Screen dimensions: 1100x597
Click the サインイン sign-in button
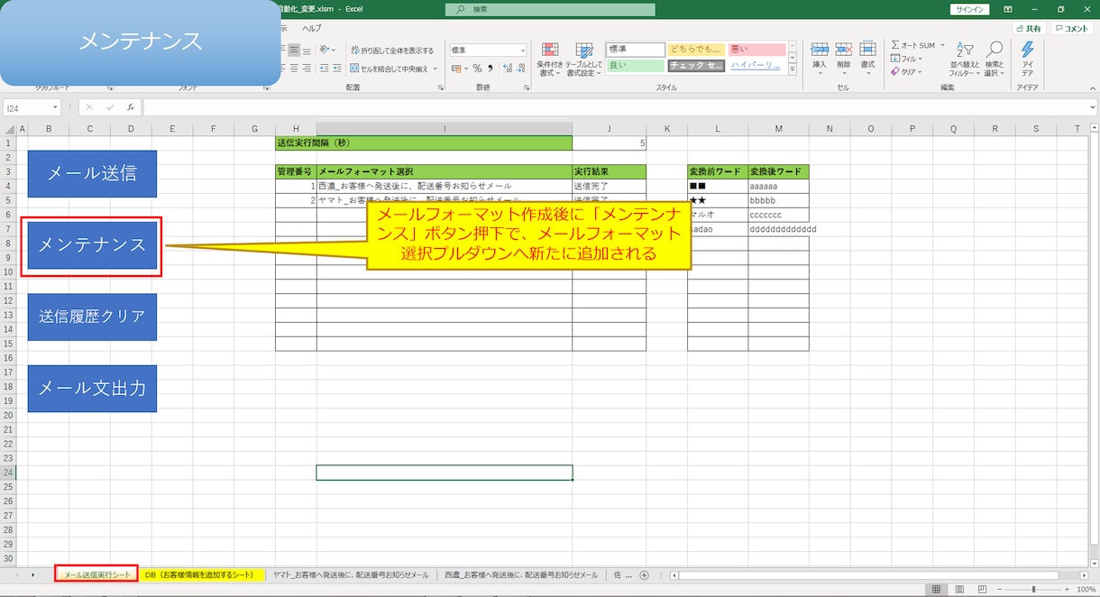(969, 9)
